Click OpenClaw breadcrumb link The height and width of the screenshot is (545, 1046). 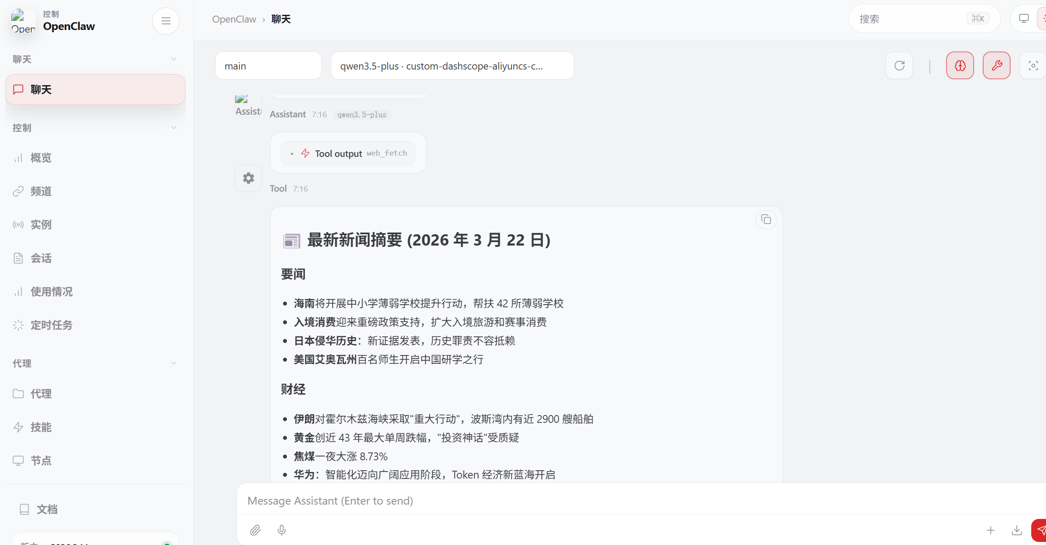tap(234, 19)
